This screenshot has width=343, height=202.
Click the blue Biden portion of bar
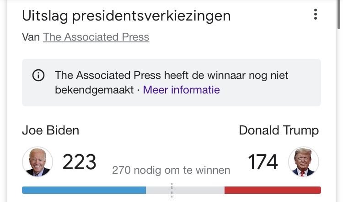coord(84,190)
